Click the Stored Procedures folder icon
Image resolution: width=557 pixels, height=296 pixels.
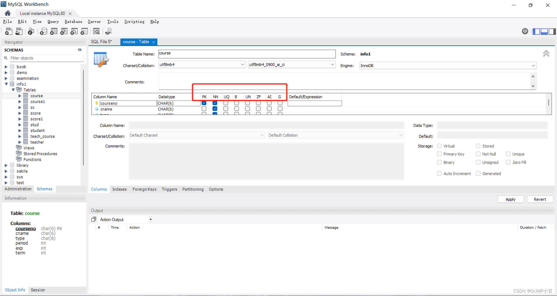(19, 153)
